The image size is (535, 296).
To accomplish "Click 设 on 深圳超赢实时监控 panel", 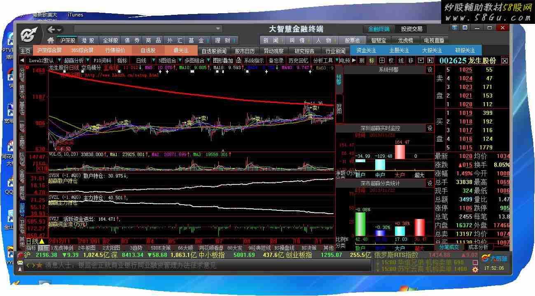I will (430, 128).
